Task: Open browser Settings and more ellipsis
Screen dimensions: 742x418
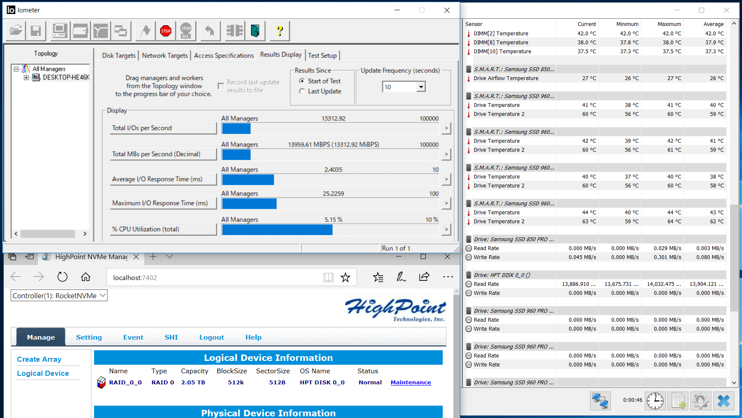Action: (x=448, y=277)
